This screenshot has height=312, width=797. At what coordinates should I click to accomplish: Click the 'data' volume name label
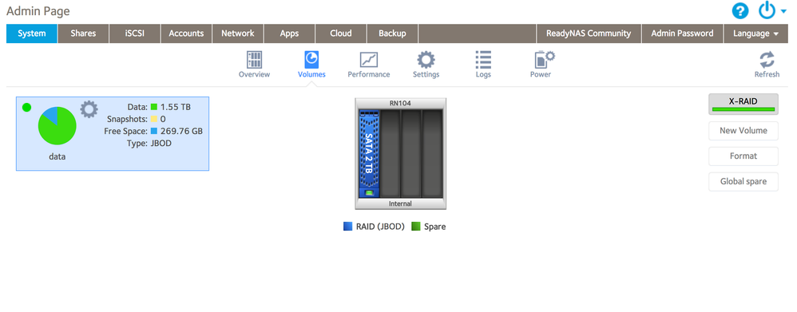point(57,156)
